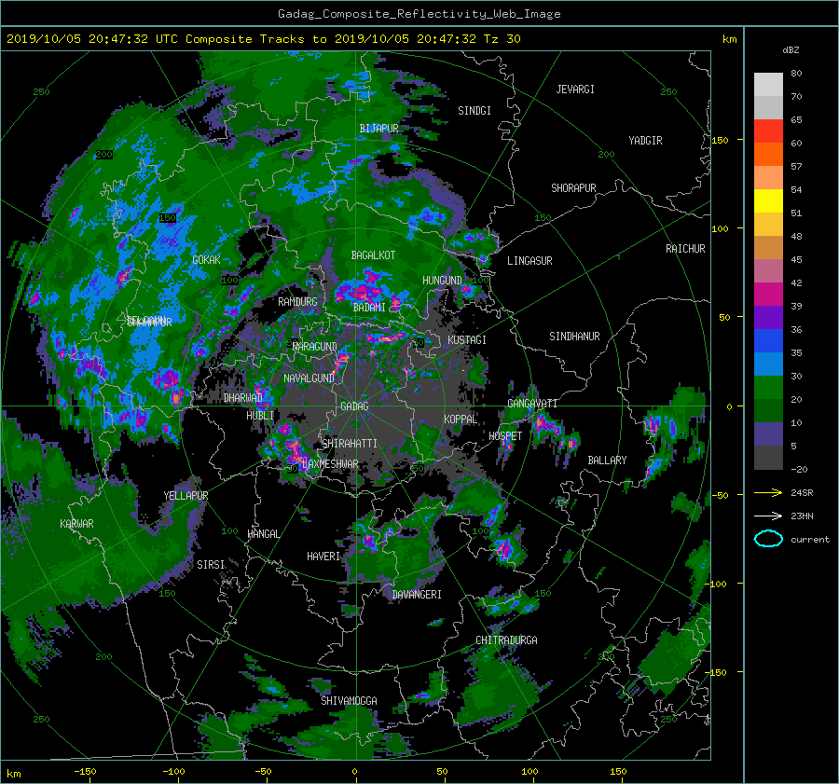Click the GOKAK city label

206,260
